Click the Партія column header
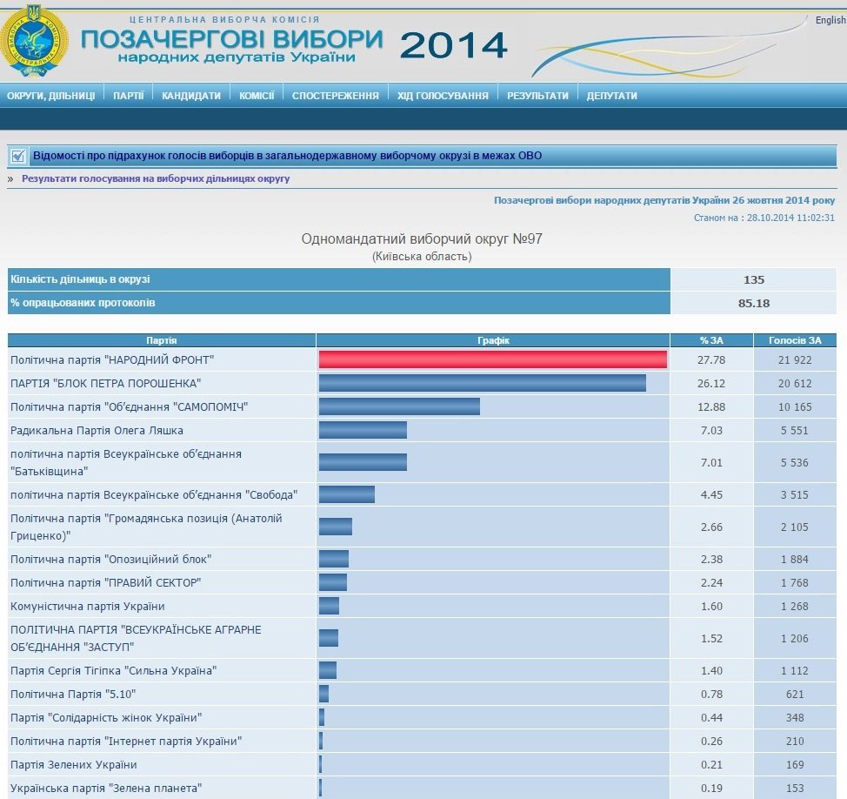This screenshot has width=847, height=799. 162,340
